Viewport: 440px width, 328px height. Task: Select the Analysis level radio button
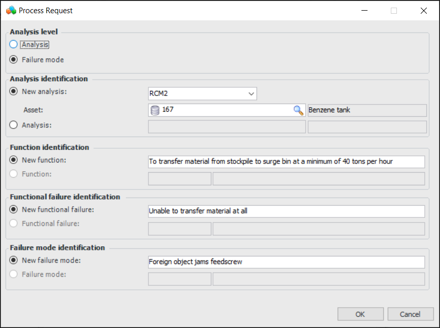point(14,45)
